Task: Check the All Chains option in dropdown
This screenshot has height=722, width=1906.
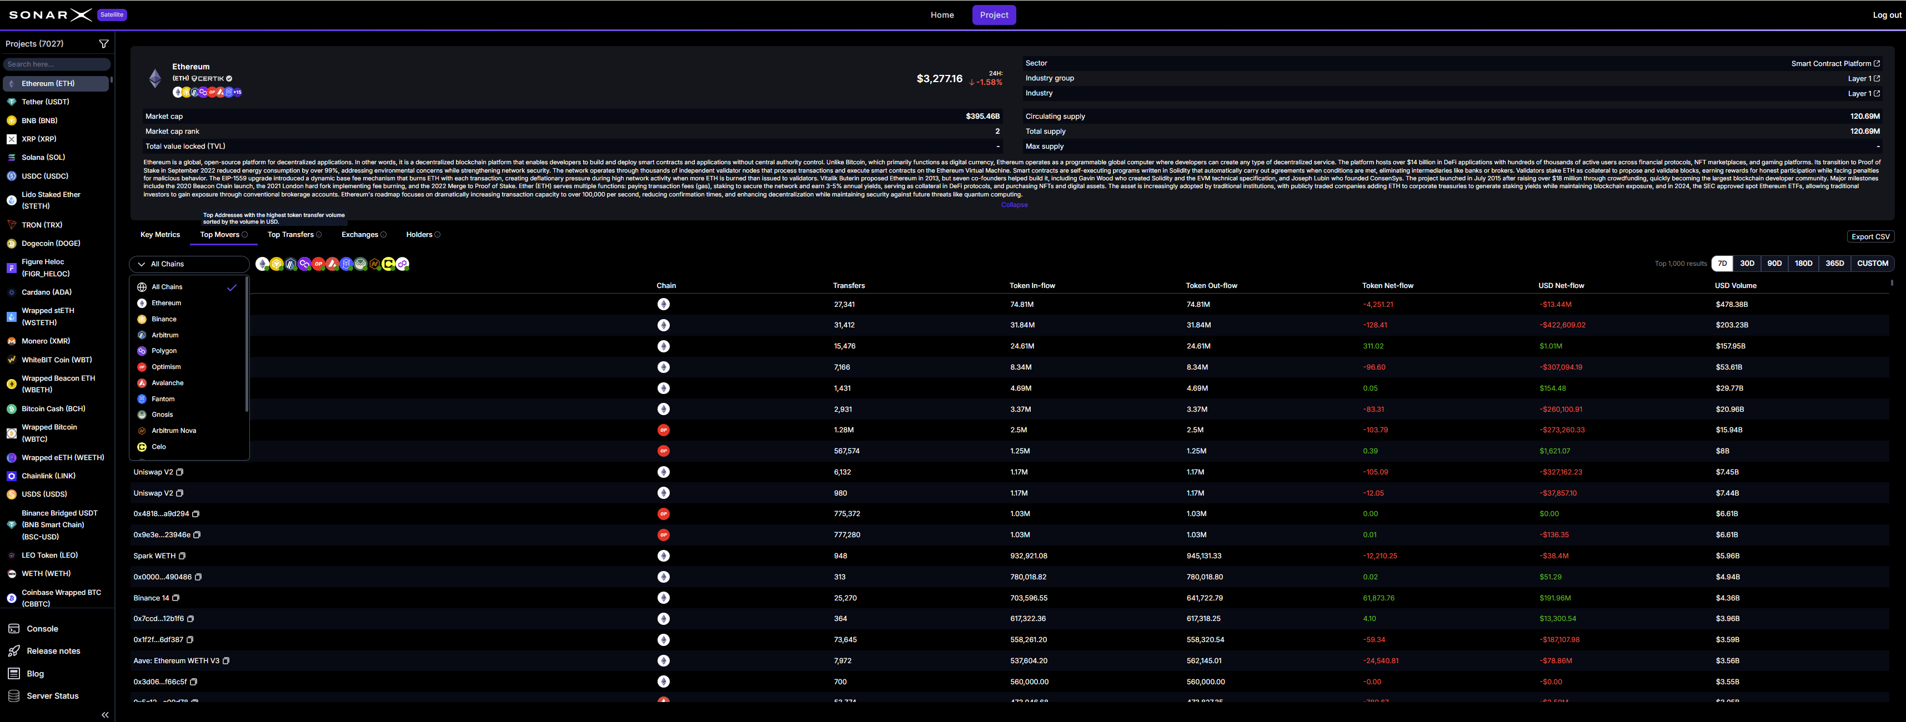Action: tap(167, 287)
